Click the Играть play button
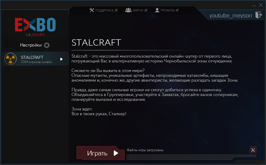 pyautogui.click(x=101, y=153)
